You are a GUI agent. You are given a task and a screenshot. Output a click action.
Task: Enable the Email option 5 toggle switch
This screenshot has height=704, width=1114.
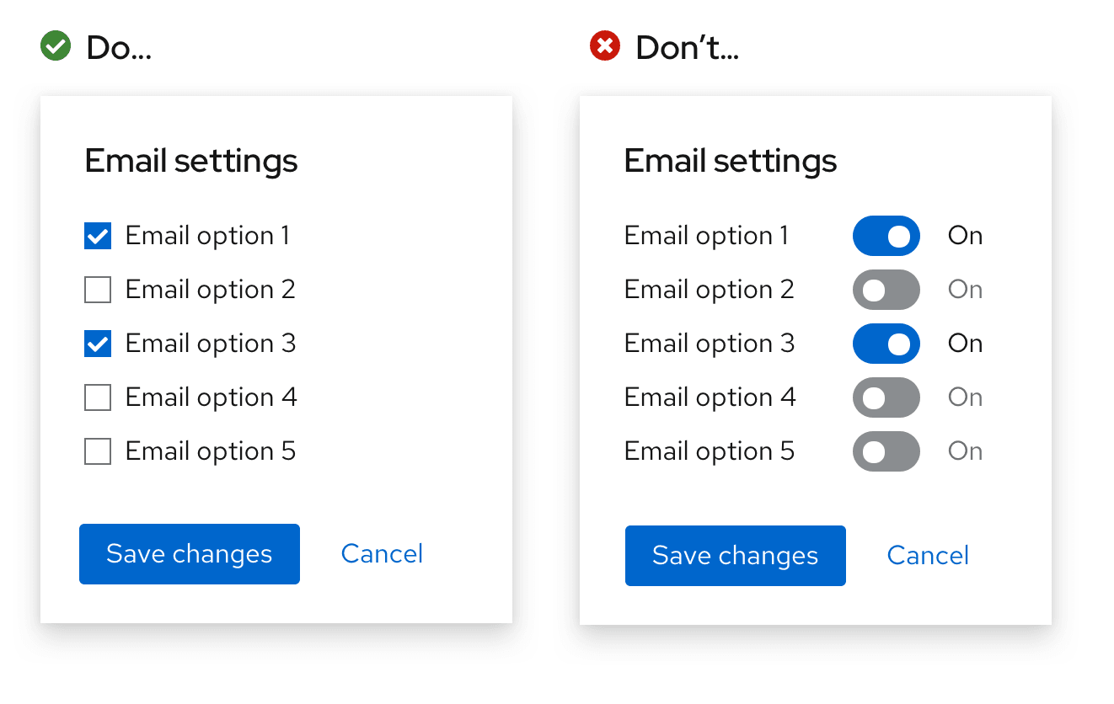tap(886, 451)
